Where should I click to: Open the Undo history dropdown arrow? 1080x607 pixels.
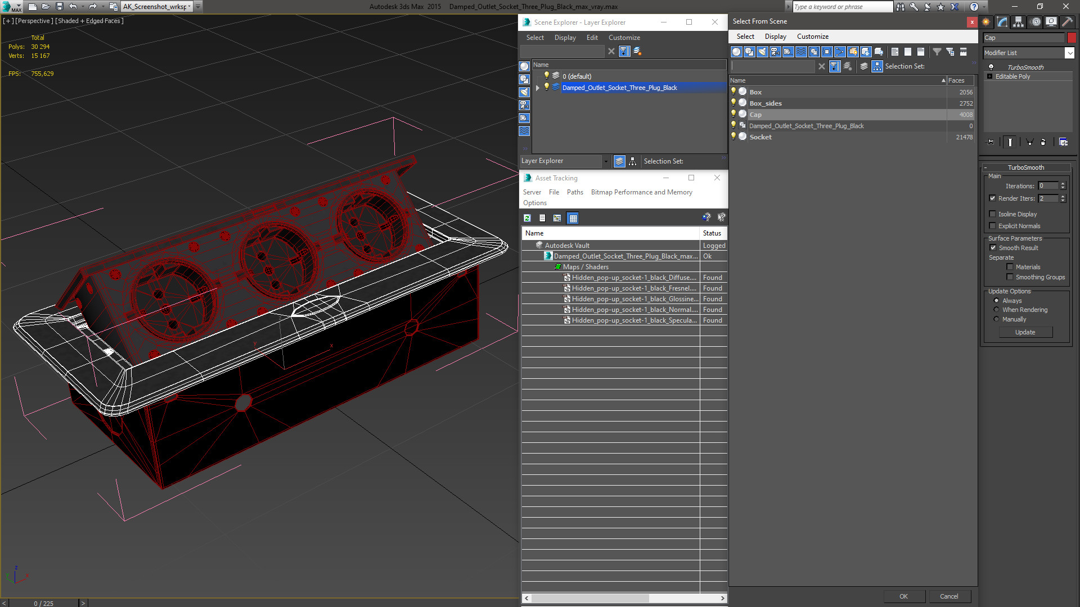tap(83, 7)
